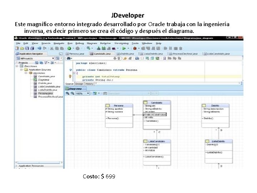Open the Navigate menu
Screen dimensions: 257x193
[x=59, y=43]
